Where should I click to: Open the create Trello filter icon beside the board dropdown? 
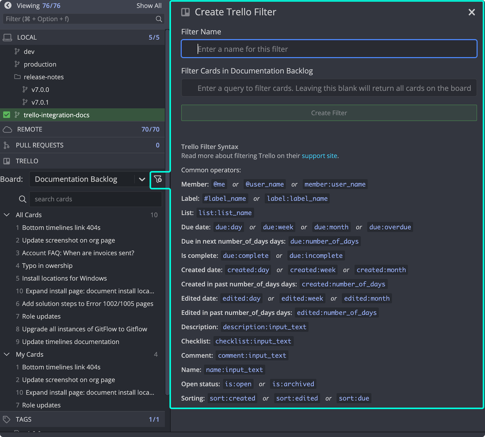159,179
